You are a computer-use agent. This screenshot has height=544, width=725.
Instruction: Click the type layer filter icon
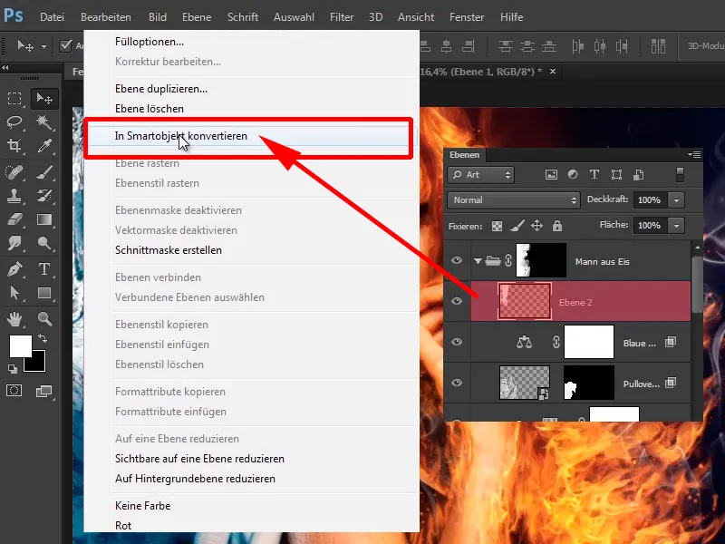click(x=594, y=175)
